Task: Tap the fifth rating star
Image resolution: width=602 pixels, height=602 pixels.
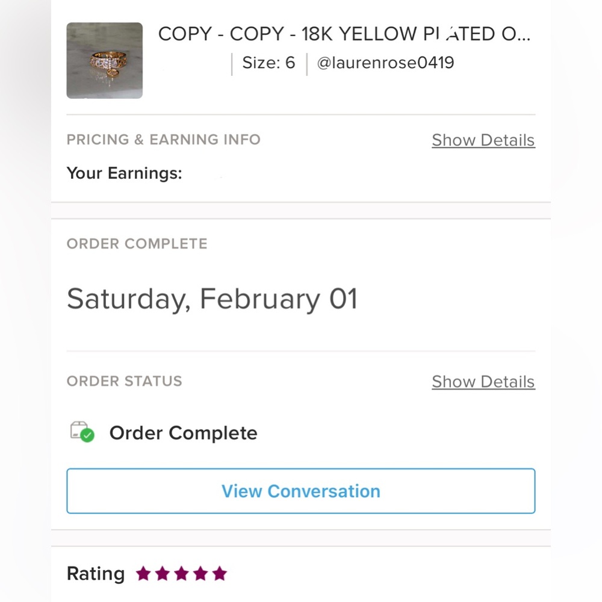Action: click(x=220, y=574)
